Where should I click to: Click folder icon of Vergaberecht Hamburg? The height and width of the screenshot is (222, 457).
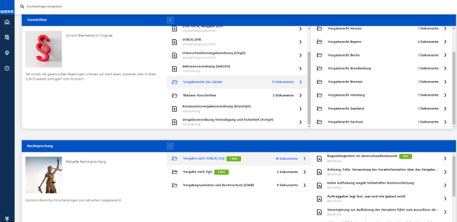319,95
